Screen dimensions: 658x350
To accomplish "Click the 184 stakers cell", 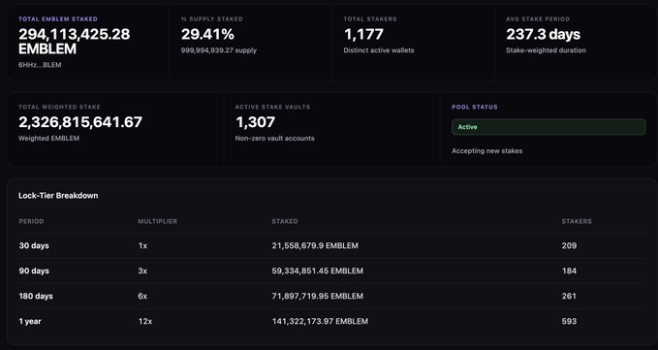I will point(569,270).
